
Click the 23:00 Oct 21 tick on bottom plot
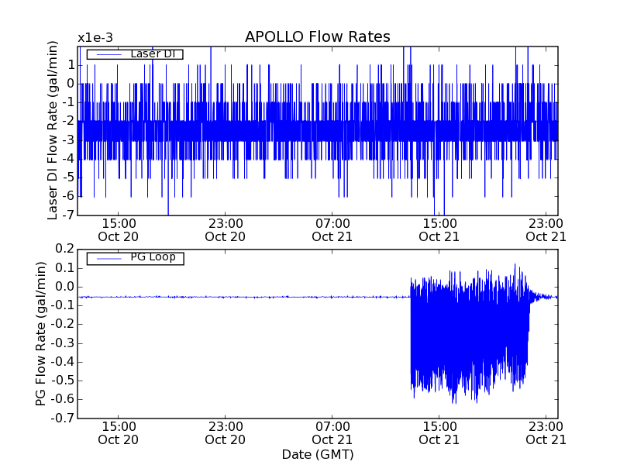(546, 432)
